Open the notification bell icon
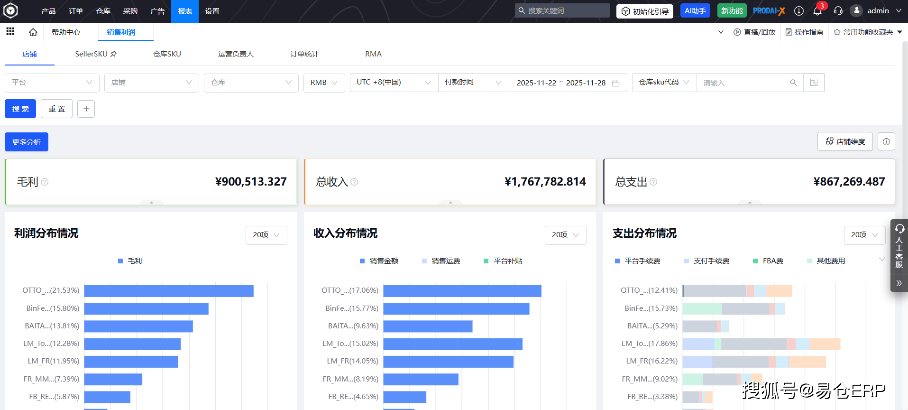The height and width of the screenshot is (410, 908). [x=817, y=11]
